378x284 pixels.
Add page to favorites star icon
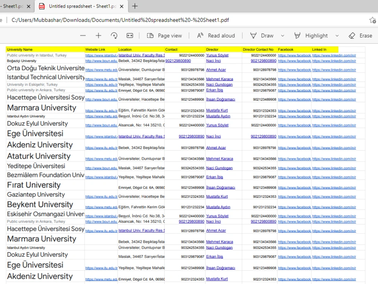click(x=373, y=20)
